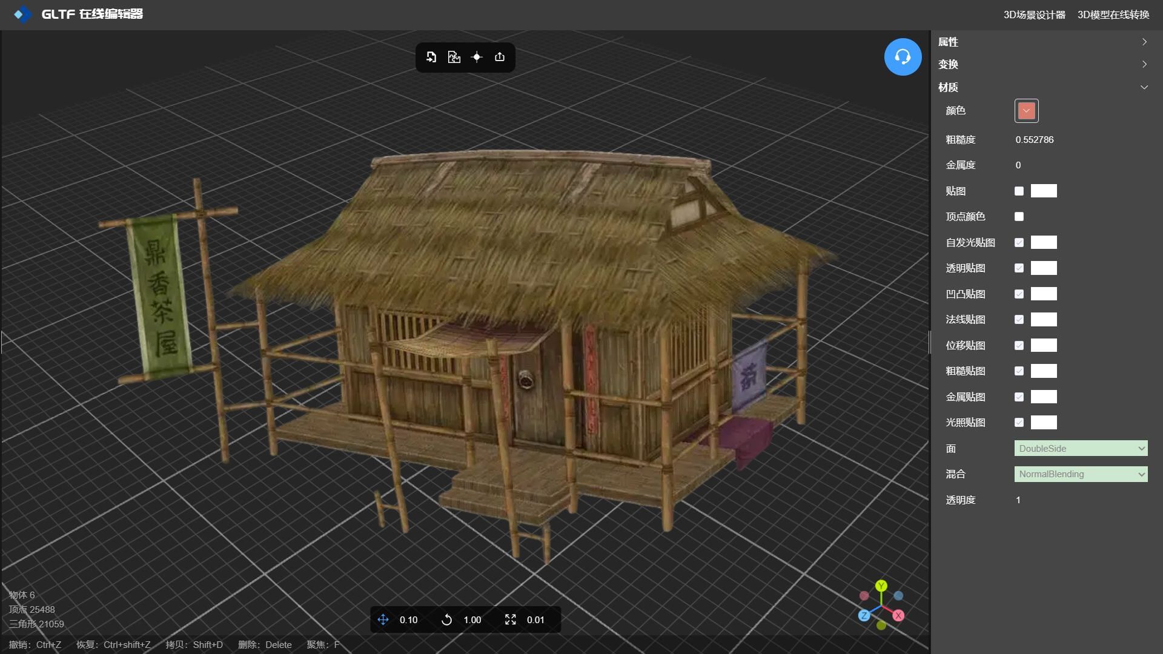Open the 颜色 material color swatch
Viewport: 1163px width, 654px height.
coord(1026,111)
